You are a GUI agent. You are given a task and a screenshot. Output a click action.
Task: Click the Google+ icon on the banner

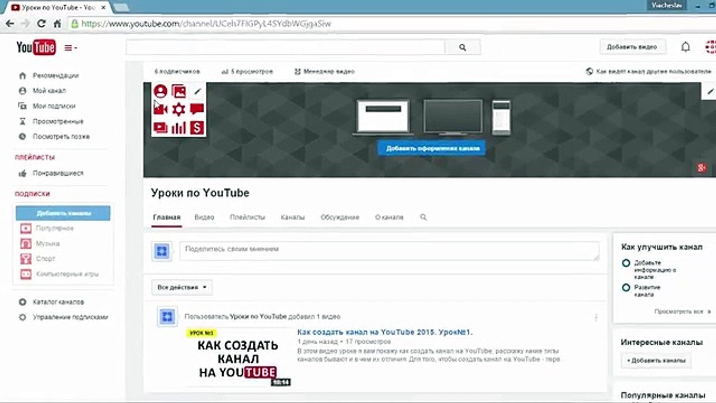(702, 167)
